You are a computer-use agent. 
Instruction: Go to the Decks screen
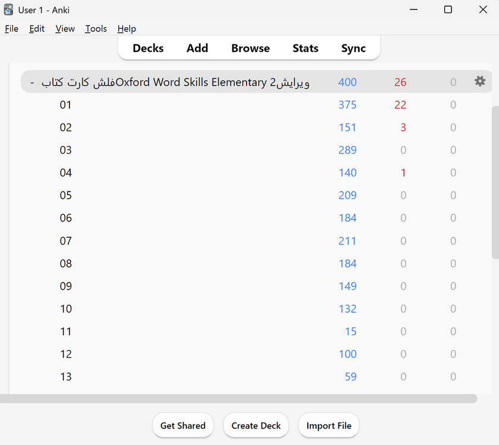pos(148,48)
